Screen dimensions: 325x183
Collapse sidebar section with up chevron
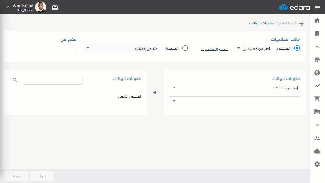pos(317,47)
